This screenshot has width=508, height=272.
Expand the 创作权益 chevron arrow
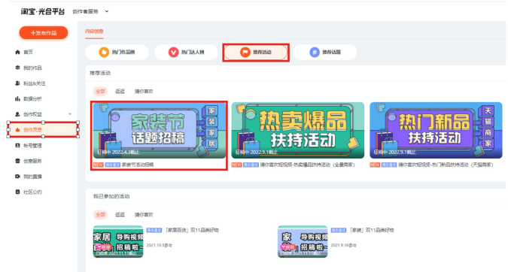tap(70, 114)
